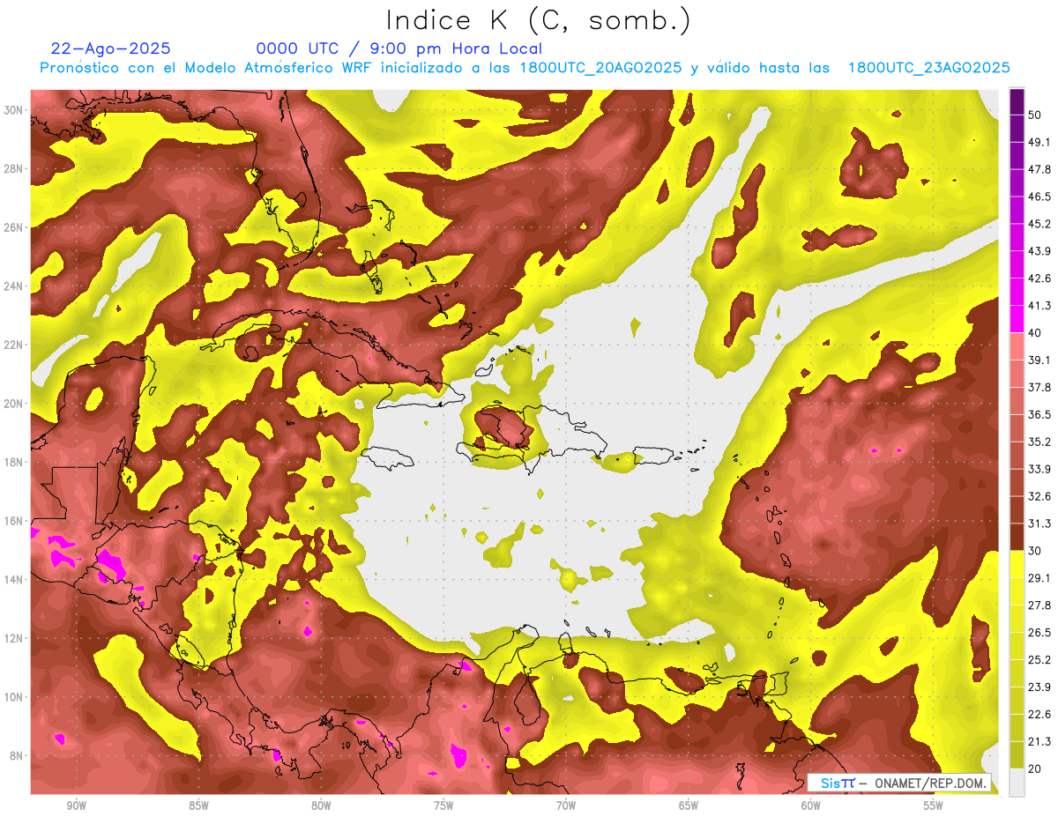Viewport: 1058px width, 817px height.
Task: Click the "0000 UTC / 9:00 pm Hora Local" time text
Action: tap(399, 48)
